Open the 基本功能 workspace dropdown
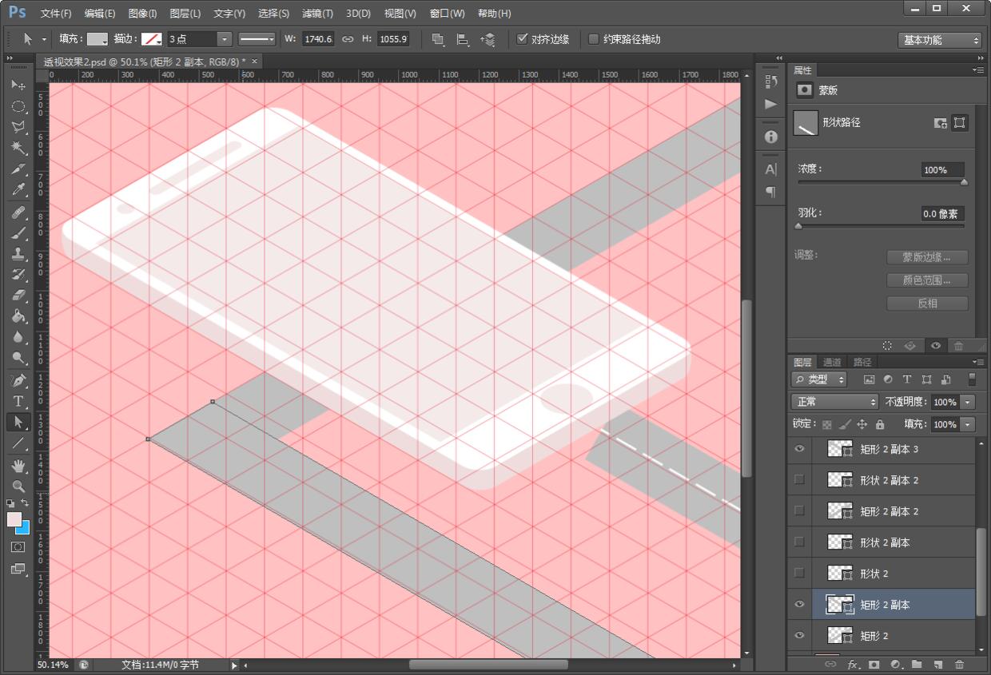Viewport: 991px width, 675px height. [939, 40]
